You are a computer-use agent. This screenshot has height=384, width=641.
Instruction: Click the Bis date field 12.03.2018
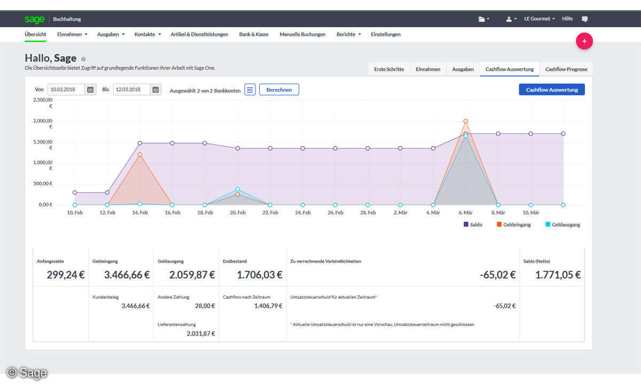pos(131,90)
